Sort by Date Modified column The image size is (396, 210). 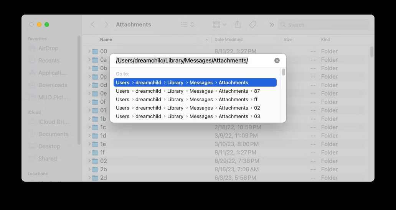(x=228, y=39)
